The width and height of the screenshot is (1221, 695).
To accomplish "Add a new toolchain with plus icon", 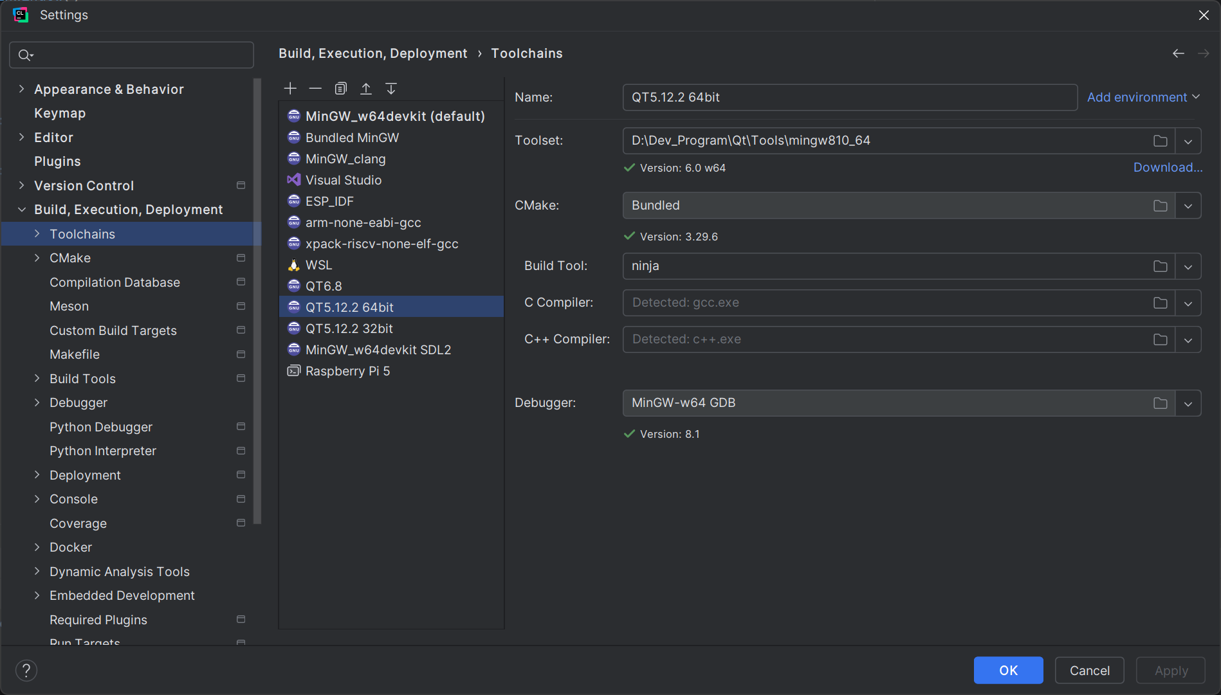I will (x=290, y=89).
